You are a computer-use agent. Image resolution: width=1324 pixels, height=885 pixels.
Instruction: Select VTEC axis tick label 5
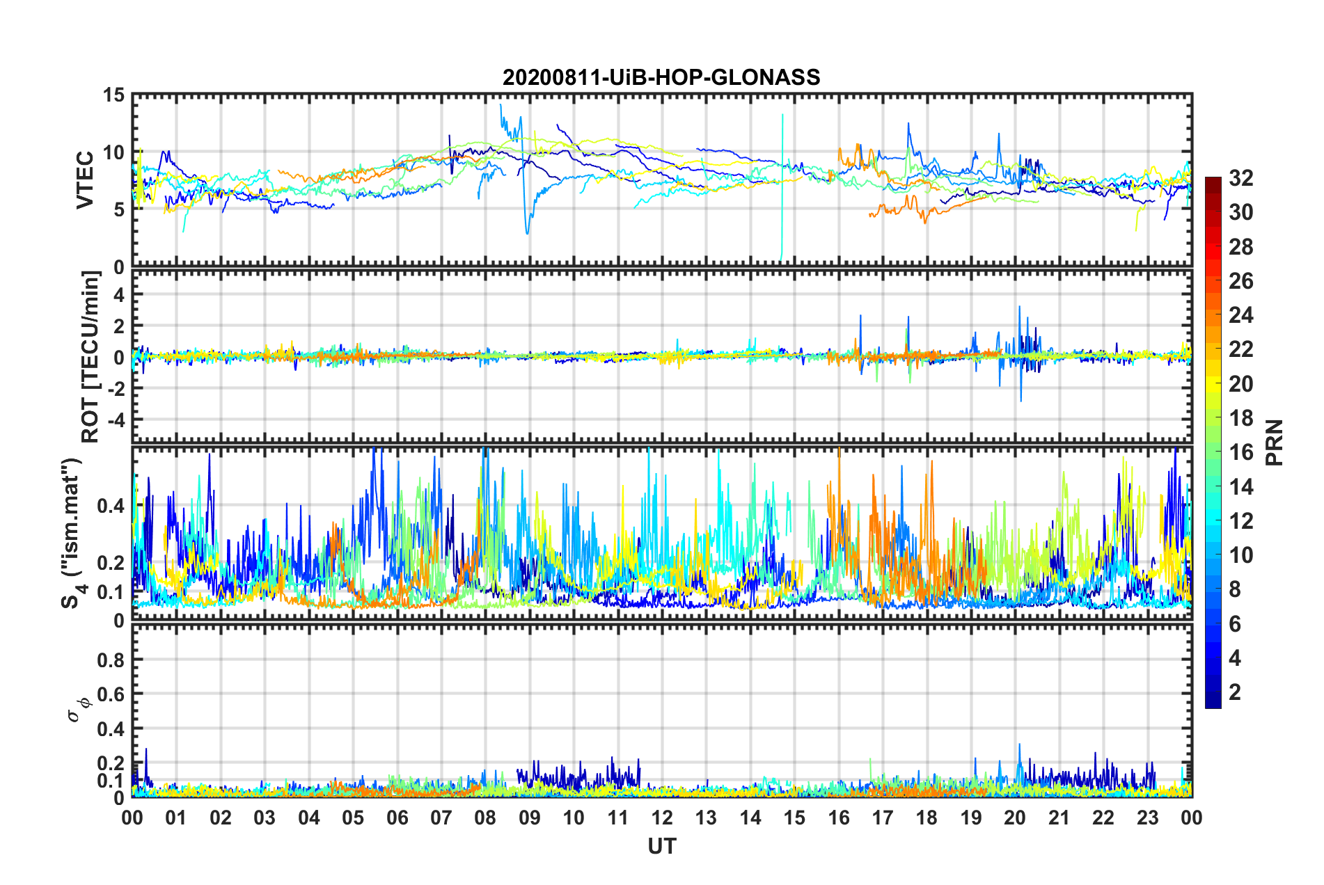pyautogui.click(x=118, y=209)
